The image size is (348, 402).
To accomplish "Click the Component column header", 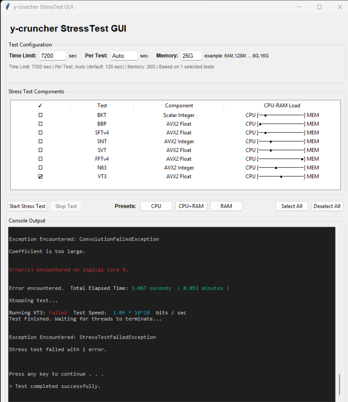I will [179, 105].
